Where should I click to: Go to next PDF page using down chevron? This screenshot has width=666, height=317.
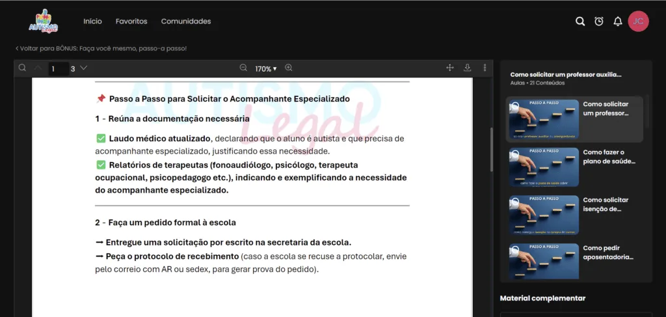(x=84, y=68)
